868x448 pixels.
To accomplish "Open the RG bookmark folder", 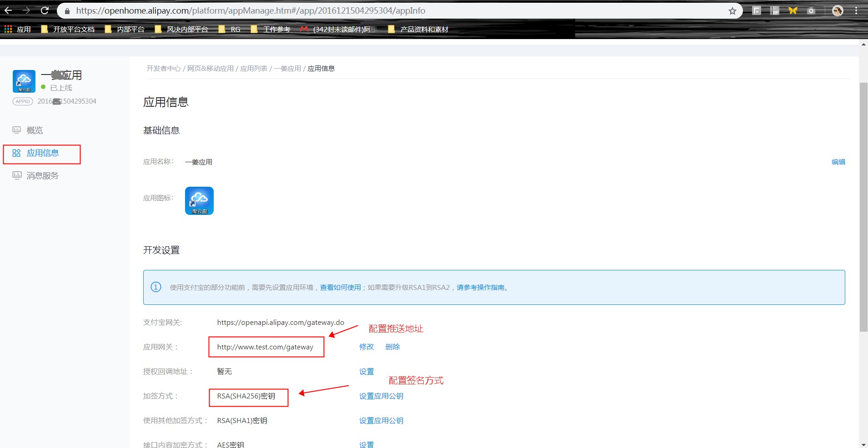I will tap(230, 29).
